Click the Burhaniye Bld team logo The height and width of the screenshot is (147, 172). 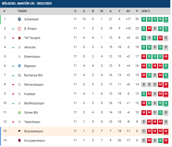point(19,75)
